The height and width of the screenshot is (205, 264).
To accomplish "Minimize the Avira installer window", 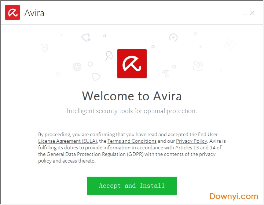I will click(245, 14).
